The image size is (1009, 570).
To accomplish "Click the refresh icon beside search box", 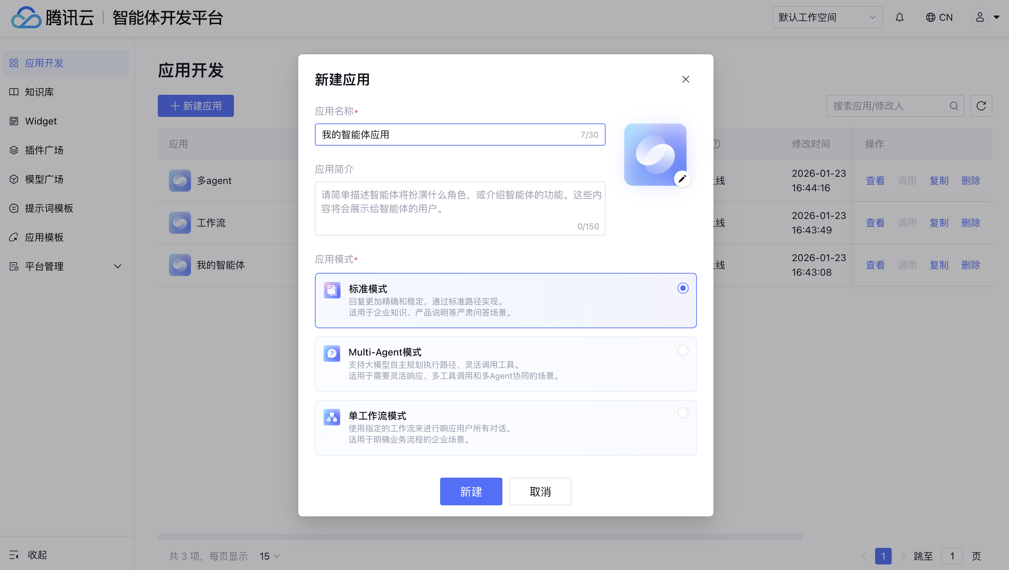I will (981, 106).
